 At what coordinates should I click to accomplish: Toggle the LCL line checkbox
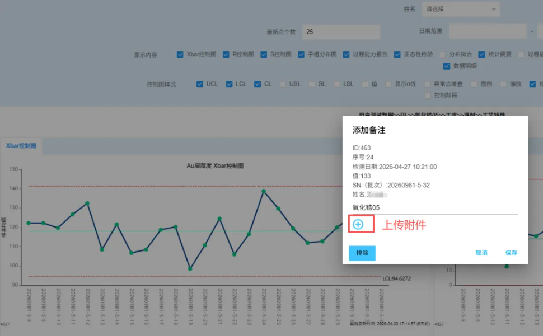(x=229, y=84)
